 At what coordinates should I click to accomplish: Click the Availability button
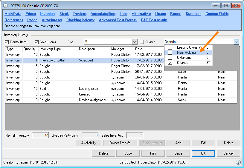coord(89,143)
